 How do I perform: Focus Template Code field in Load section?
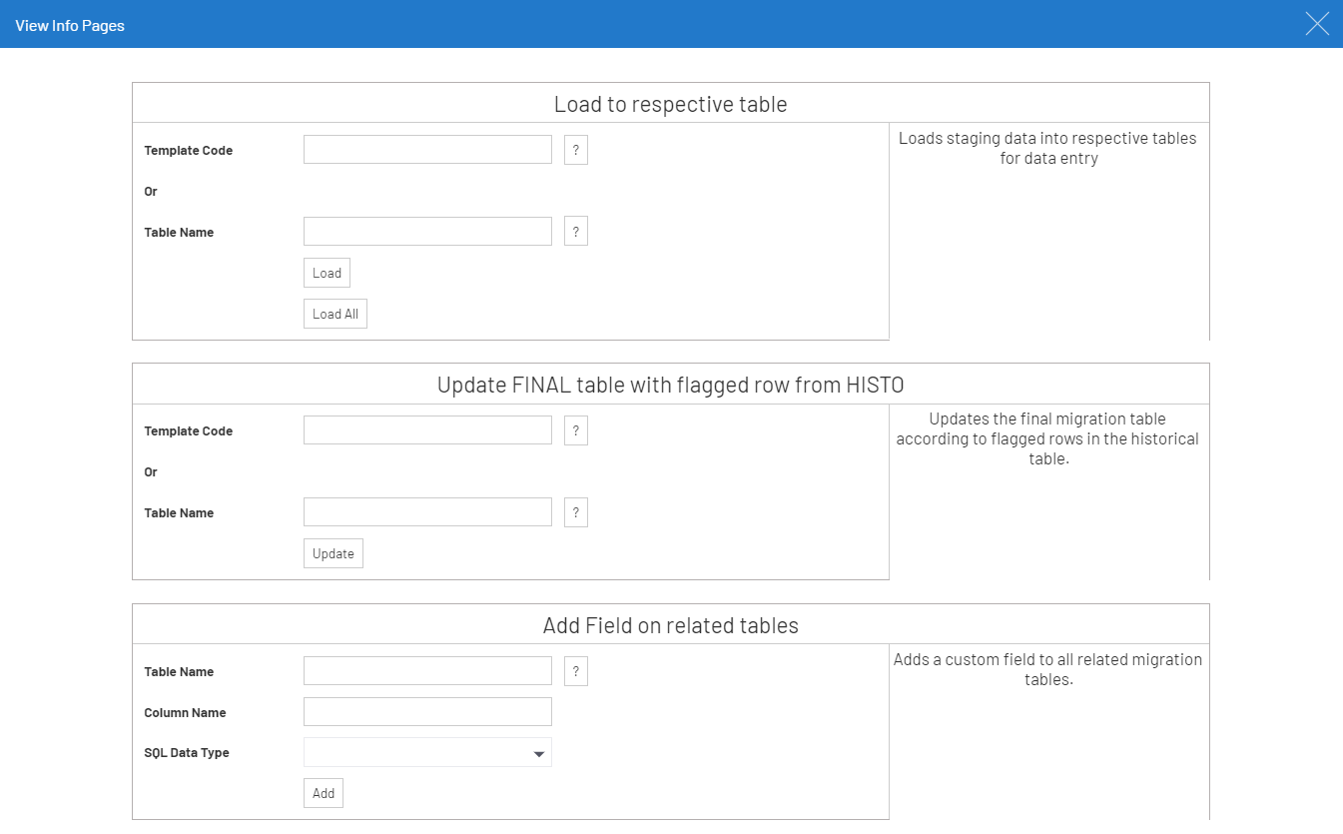click(427, 150)
